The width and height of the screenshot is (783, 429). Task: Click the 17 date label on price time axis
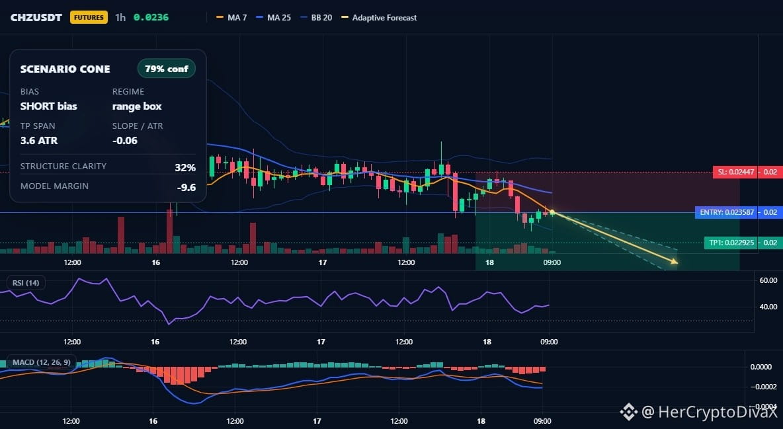[323, 262]
